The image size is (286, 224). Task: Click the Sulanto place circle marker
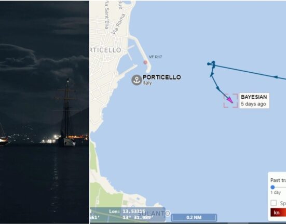(168, 213)
